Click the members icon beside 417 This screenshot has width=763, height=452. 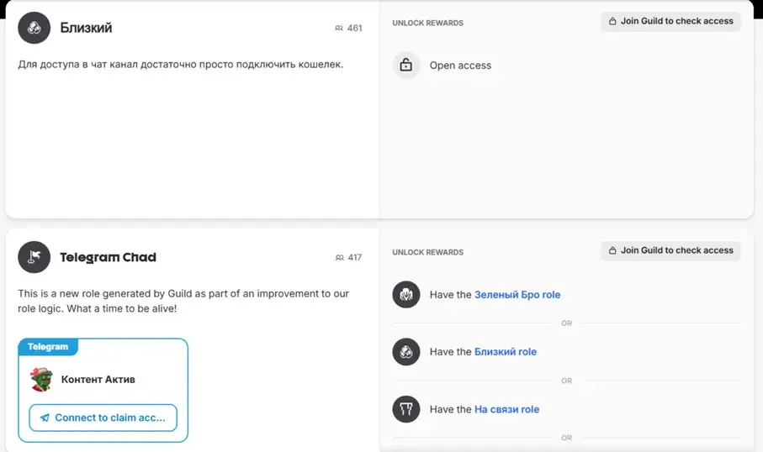[x=340, y=258]
